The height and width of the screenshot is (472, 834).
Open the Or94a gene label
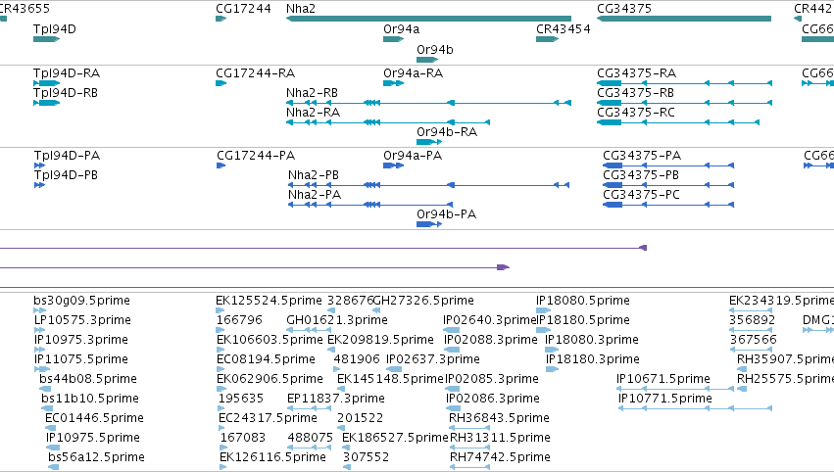coord(401,29)
